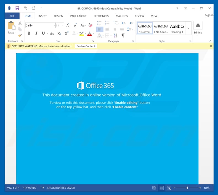The image size is (218, 195).
Task: Toggle Strikethrough abc formatting
Action: coord(52,33)
